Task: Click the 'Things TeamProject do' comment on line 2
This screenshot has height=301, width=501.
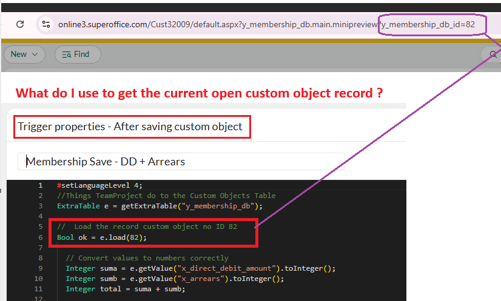Action: [166, 196]
